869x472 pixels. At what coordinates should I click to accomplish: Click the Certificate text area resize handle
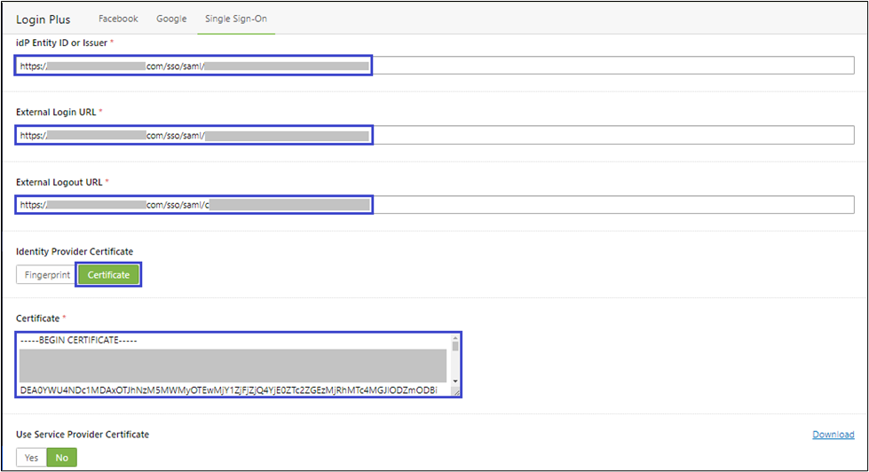456,392
